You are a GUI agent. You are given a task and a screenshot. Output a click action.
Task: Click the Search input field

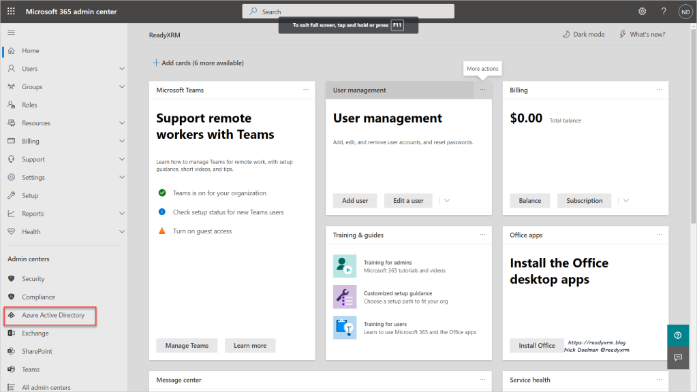click(347, 12)
